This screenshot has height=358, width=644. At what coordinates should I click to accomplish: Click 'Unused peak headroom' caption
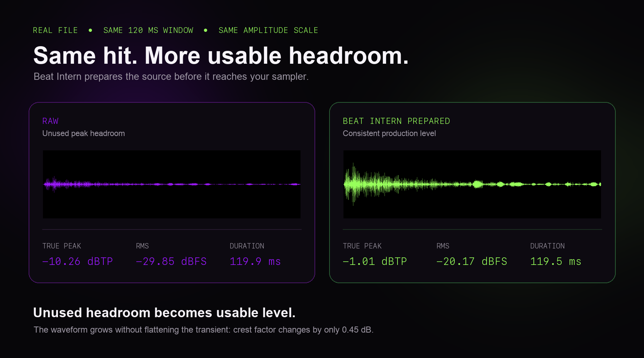point(84,134)
